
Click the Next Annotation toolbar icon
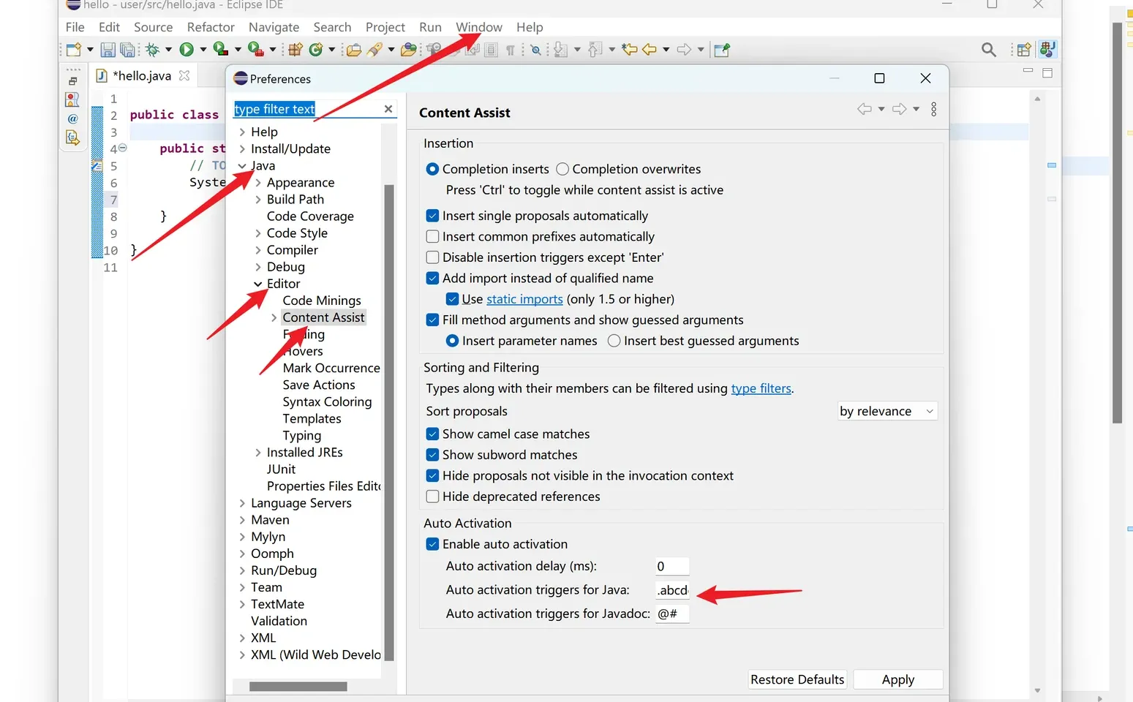[560, 50]
